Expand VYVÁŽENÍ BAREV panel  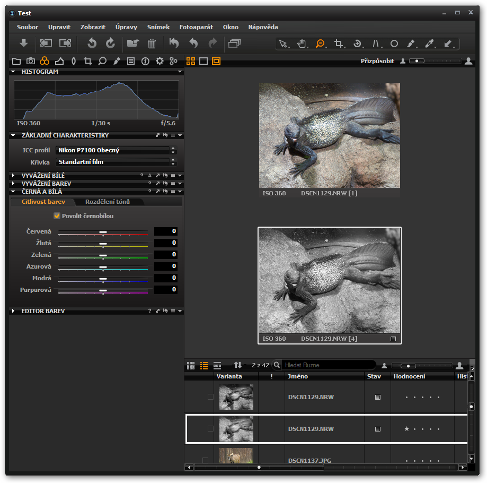13,184
